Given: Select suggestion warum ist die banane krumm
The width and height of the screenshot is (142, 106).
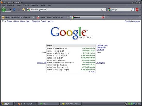Looking at the screenshot, I should pyautogui.click(x=71, y=53).
